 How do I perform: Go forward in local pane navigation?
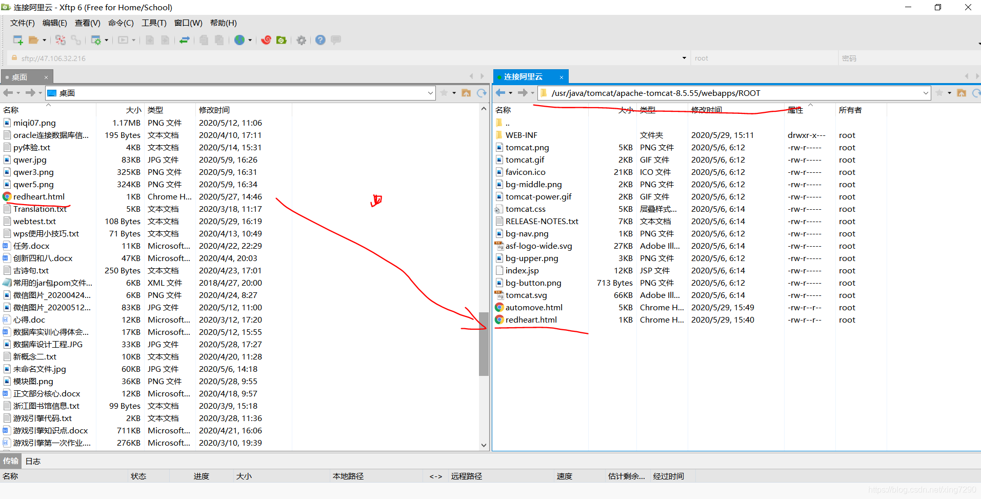pyautogui.click(x=30, y=93)
